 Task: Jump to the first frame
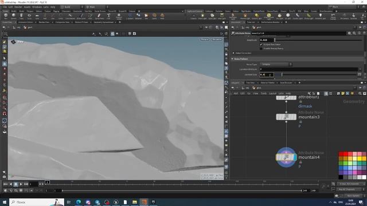click(x=5, y=184)
